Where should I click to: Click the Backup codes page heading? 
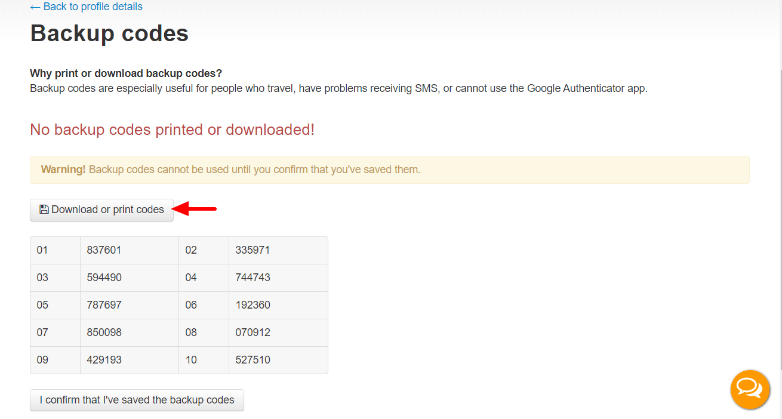(x=109, y=33)
